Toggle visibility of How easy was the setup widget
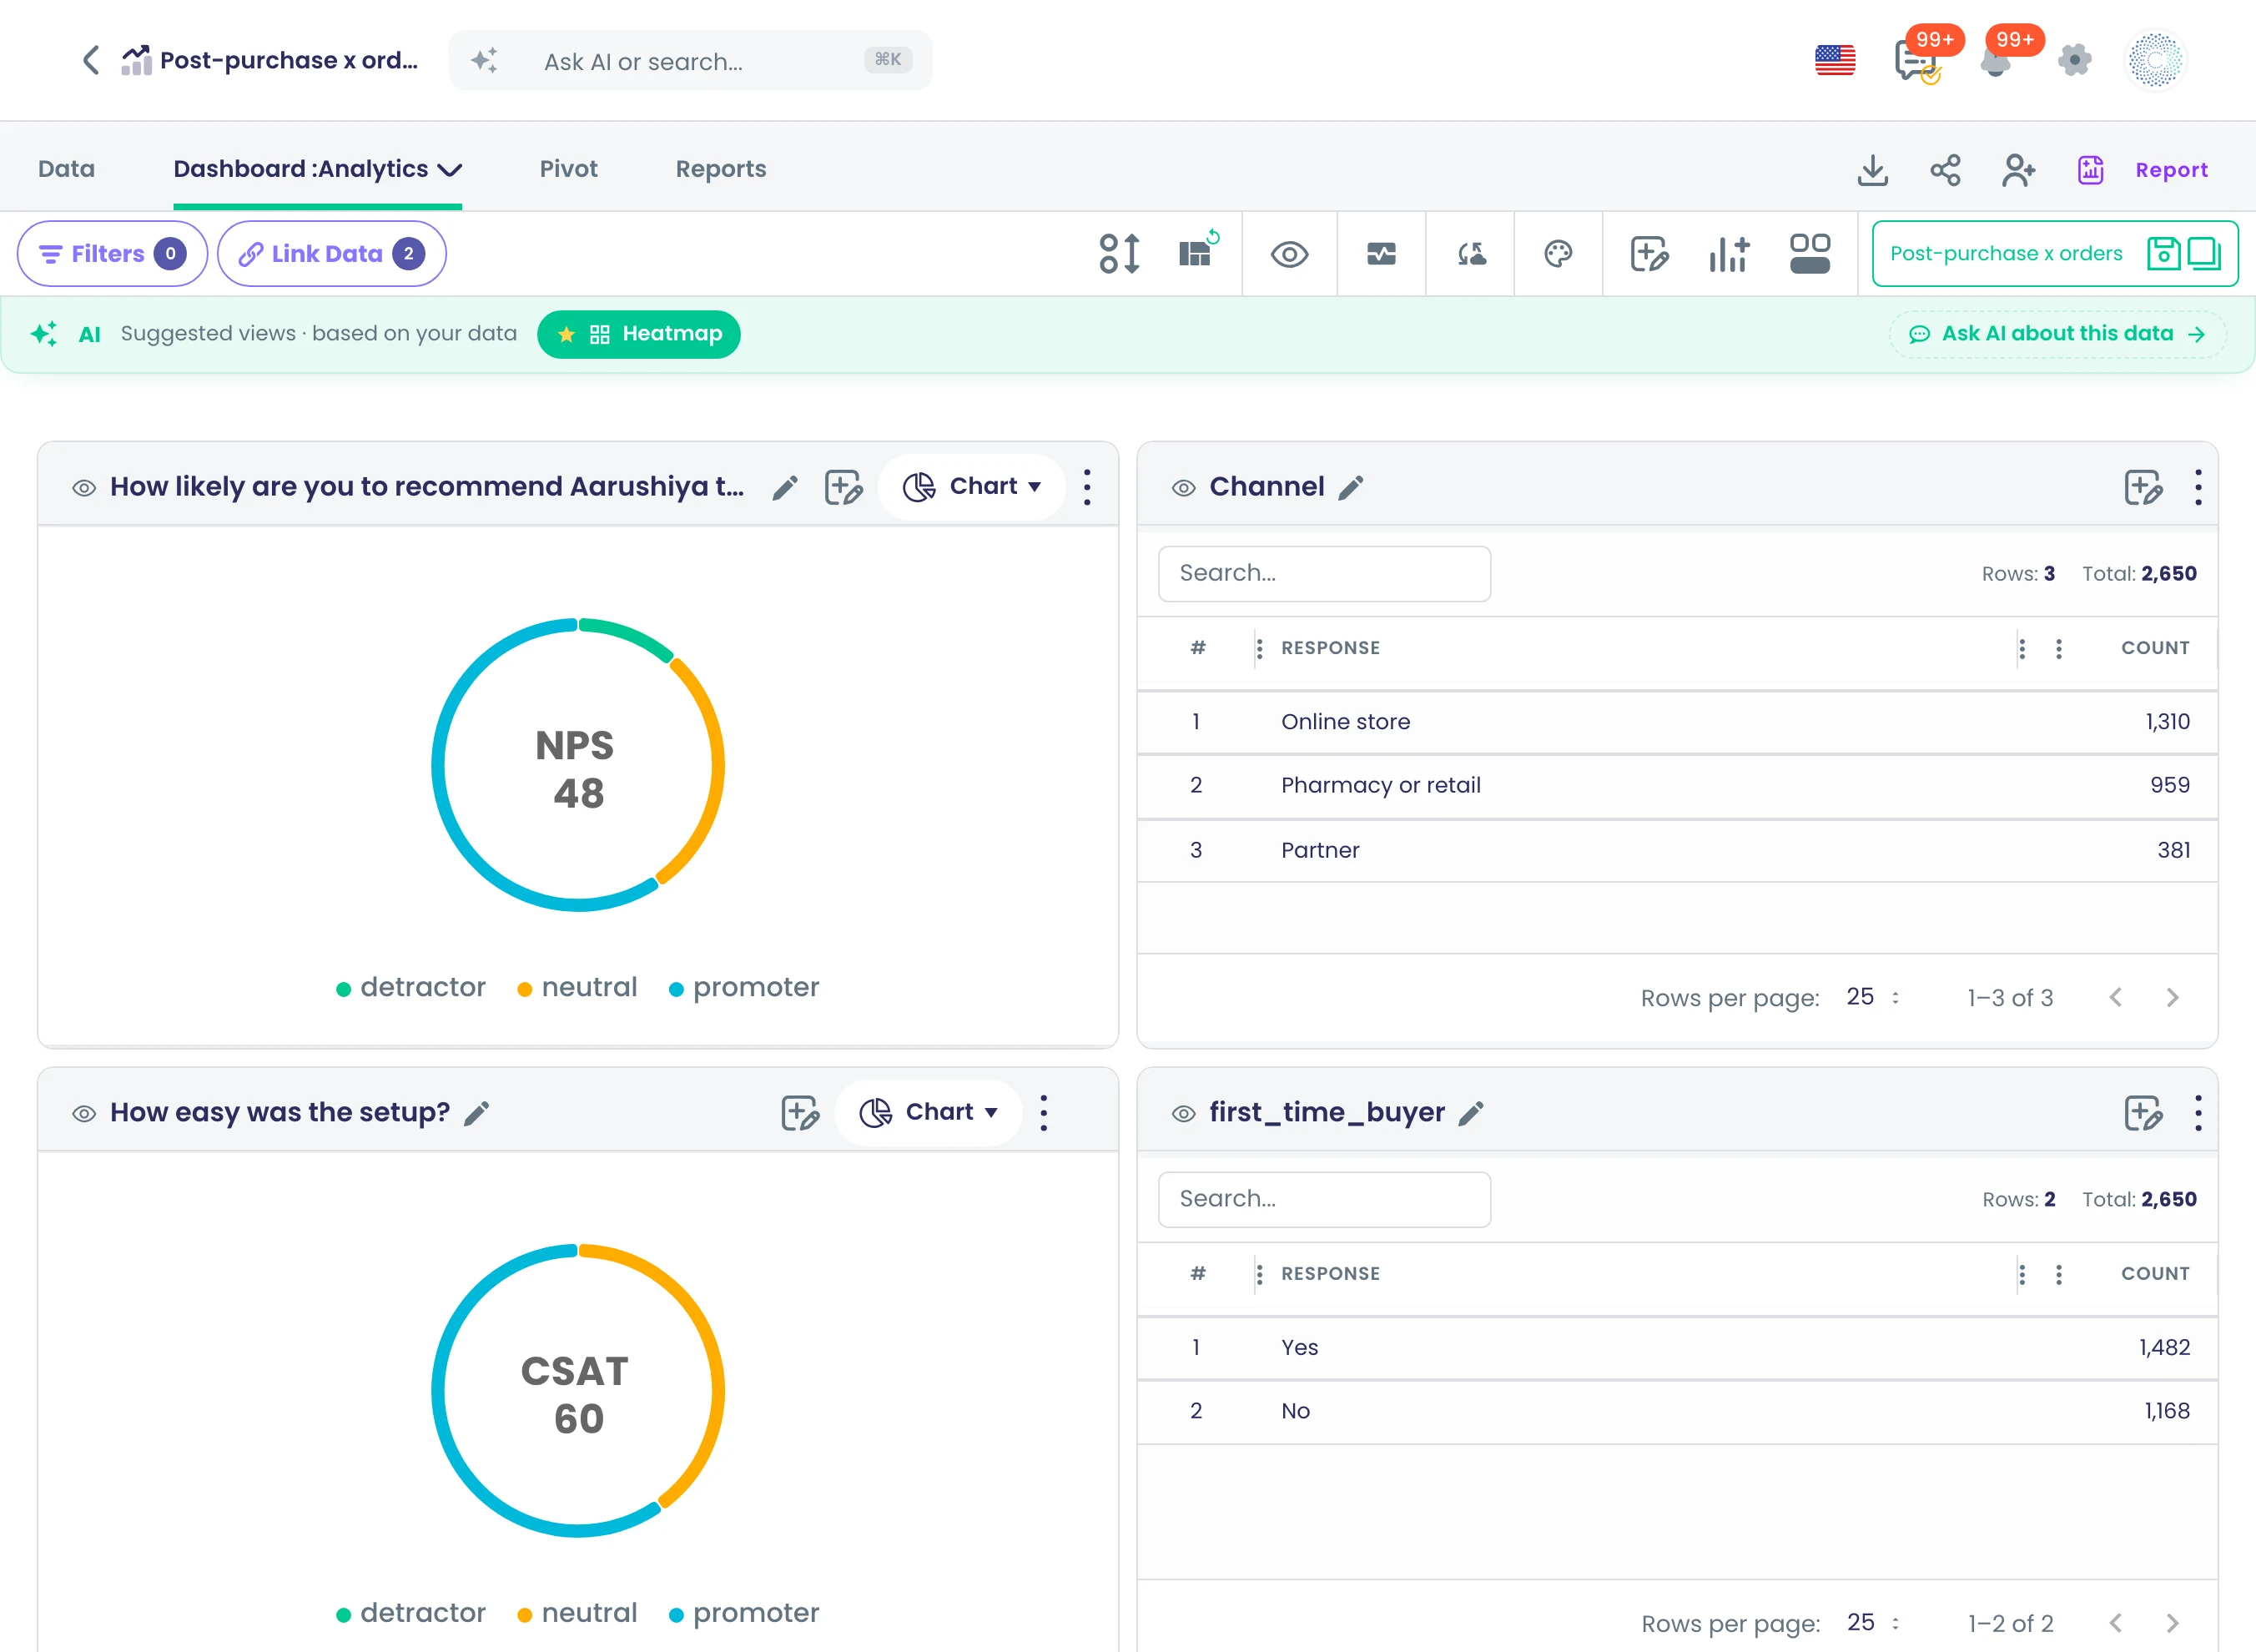Screen dimensions: 2256x1652 coord(84,1113)
